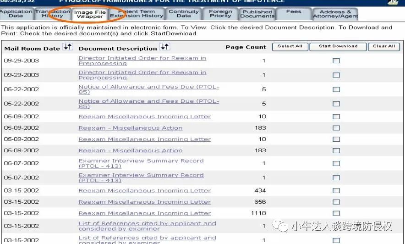Open the Foreign Priority tab
The image size is (405, 244).
(x=220, y=14)
